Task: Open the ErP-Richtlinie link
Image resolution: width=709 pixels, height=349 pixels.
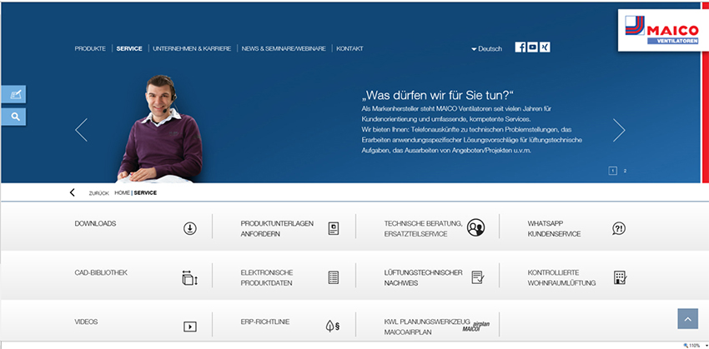Action: pyautogui.click(x=265, y=322)
